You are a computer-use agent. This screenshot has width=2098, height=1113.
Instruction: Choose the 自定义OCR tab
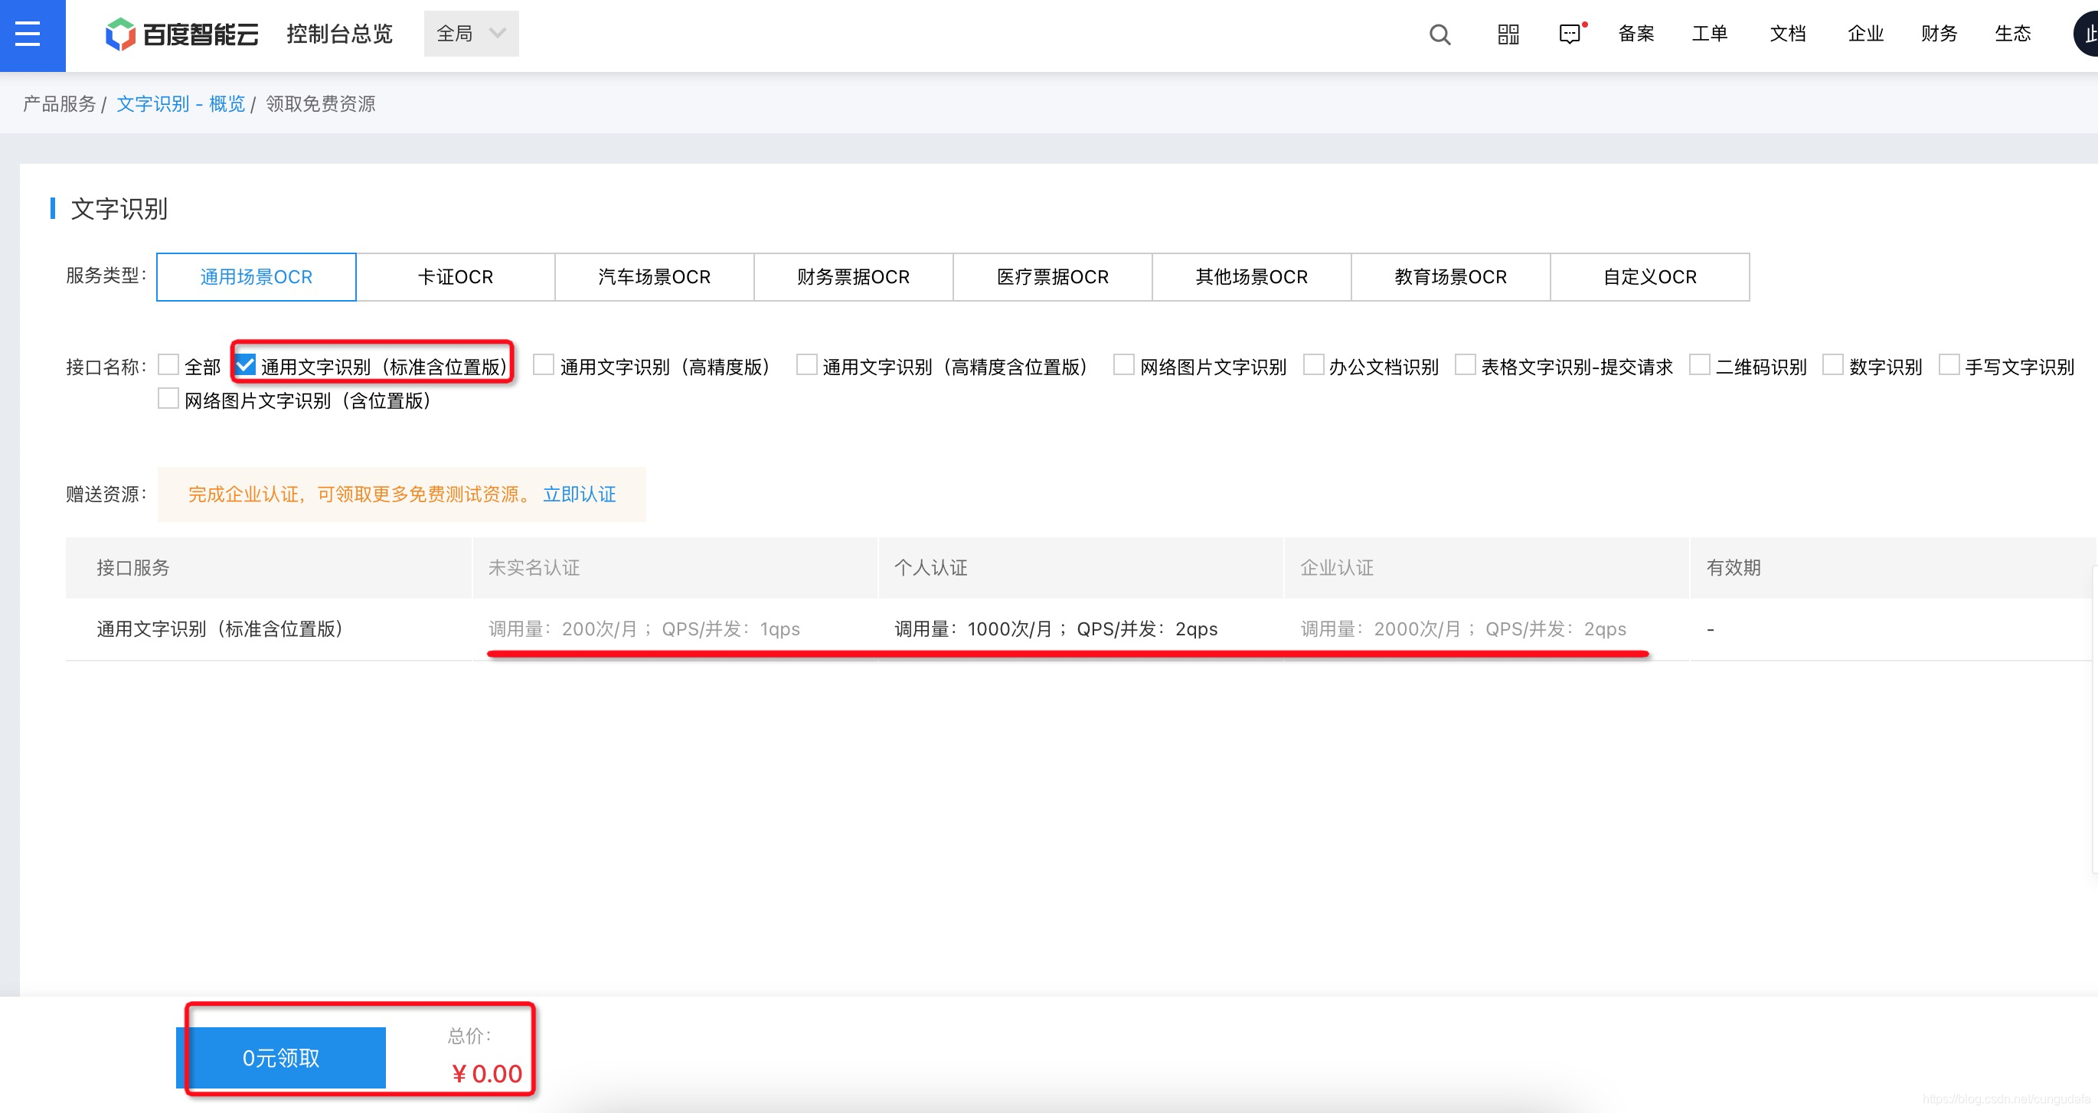[x=1649, y=277]
